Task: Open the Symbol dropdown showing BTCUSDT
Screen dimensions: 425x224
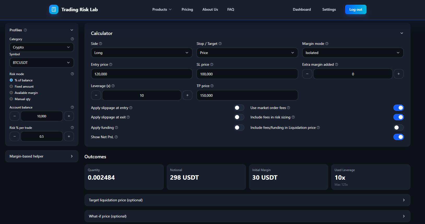Action: pos(42,63)
